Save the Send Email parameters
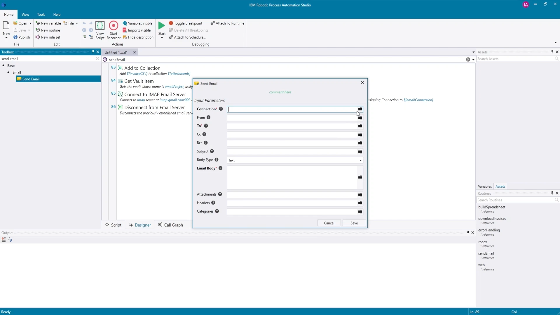 (354, 223)
